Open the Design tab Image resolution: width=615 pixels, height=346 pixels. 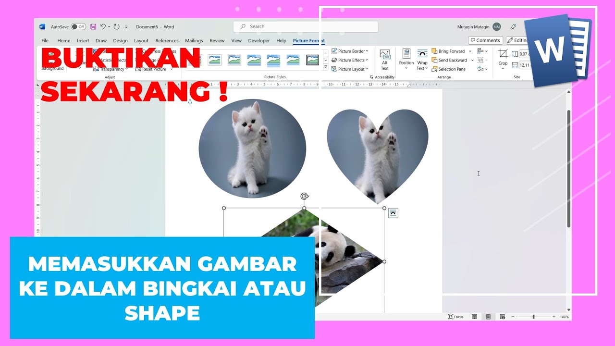(x=120, y=41)
